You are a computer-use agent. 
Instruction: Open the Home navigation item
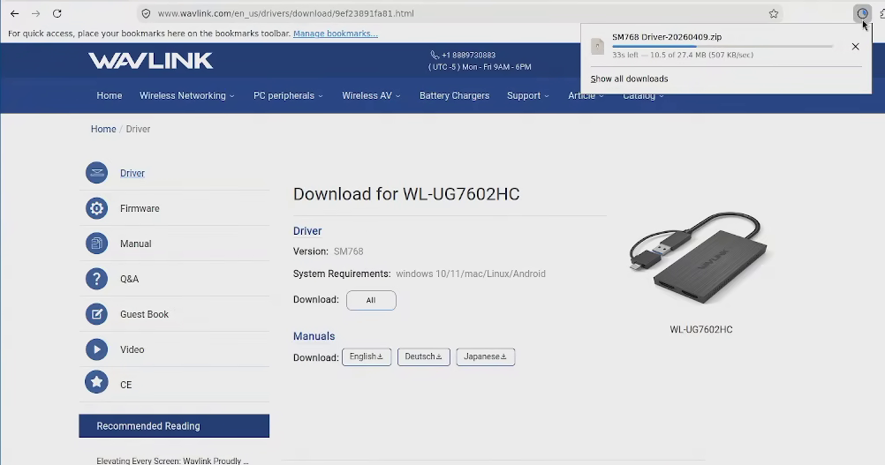point(109,96)
